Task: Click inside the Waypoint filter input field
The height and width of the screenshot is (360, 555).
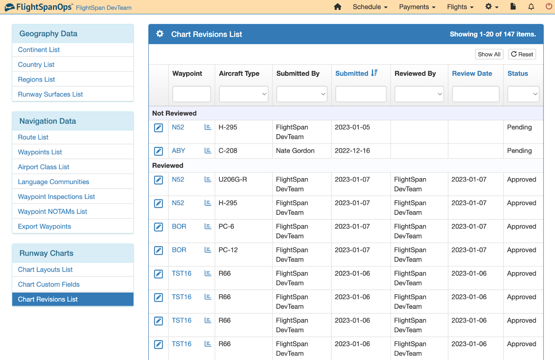Action: (x=191, y=94)
